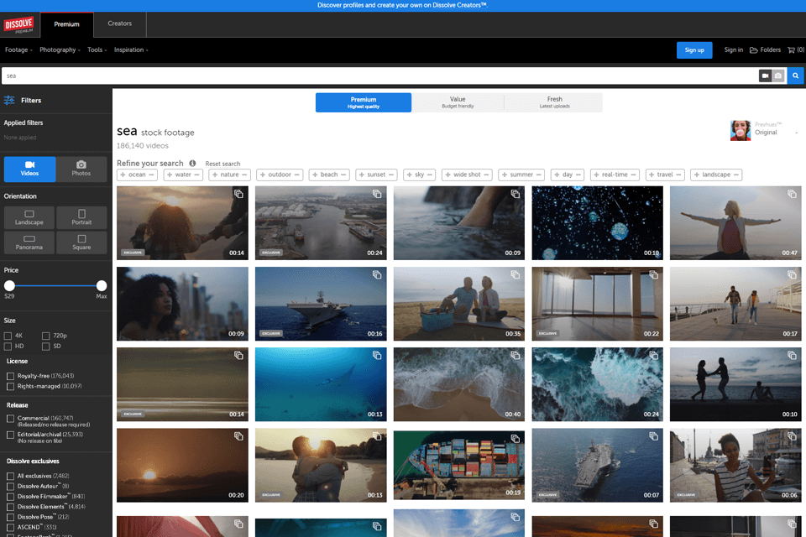Open the Photography dropdown menu
The image size is (806, 537).
click(60, 50)
